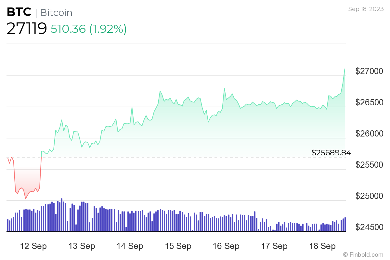The width and height of the screenshot is (390, 260).
Task: Select the 14 Sep date marker
Action: [x=130, y=246]
